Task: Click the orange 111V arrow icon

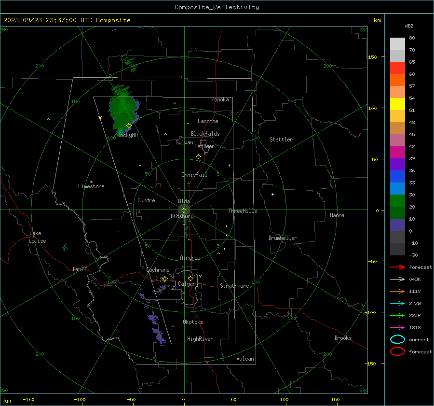Action: click(397, 291)
